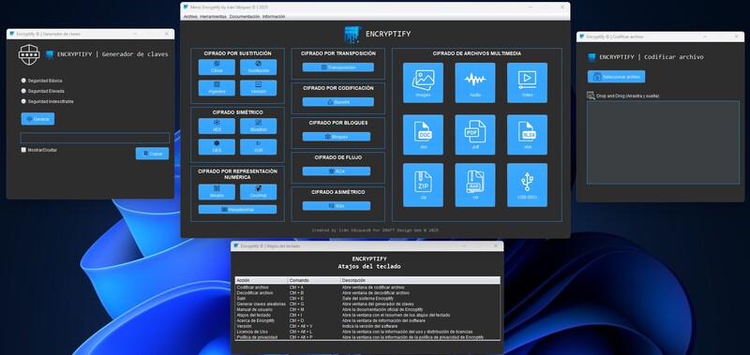Open the Decimal numeric encoding

tap(259, 192)
